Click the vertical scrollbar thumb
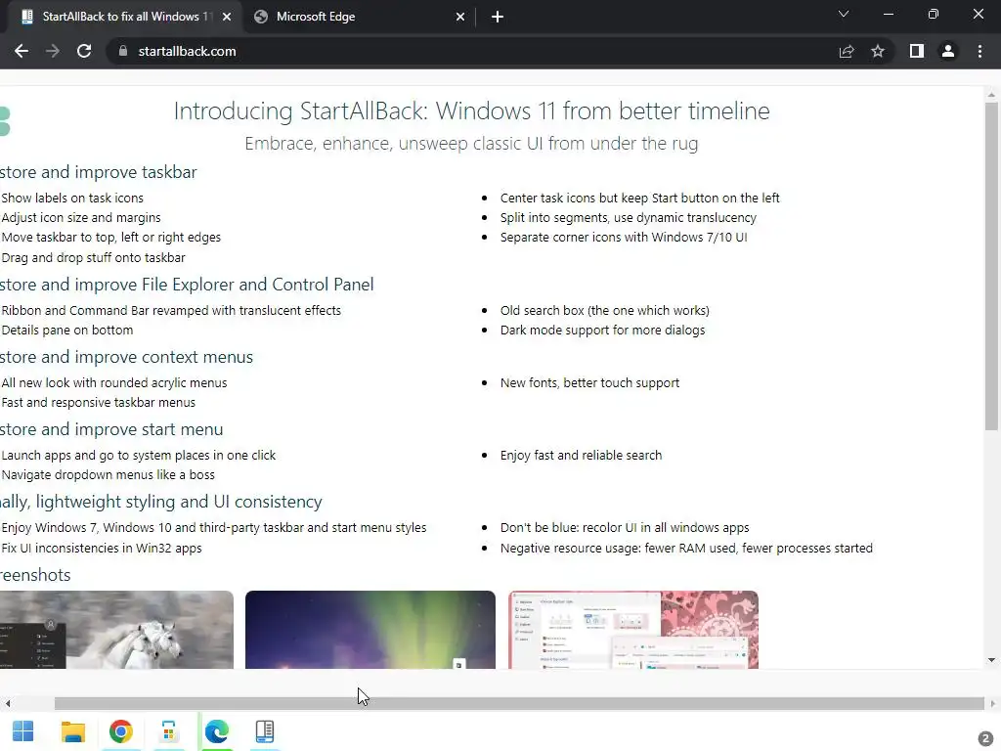1001x751 pixels. [x=991, y=266]
